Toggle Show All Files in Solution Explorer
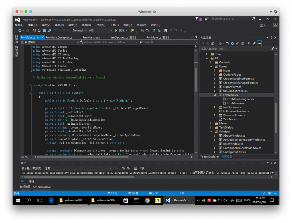This screenshot has height=223, width=292. pyautogui.click(x=242, y=43)
